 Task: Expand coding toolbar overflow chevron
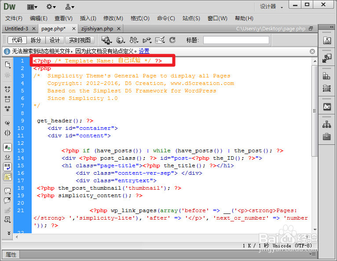click(9, 233)
